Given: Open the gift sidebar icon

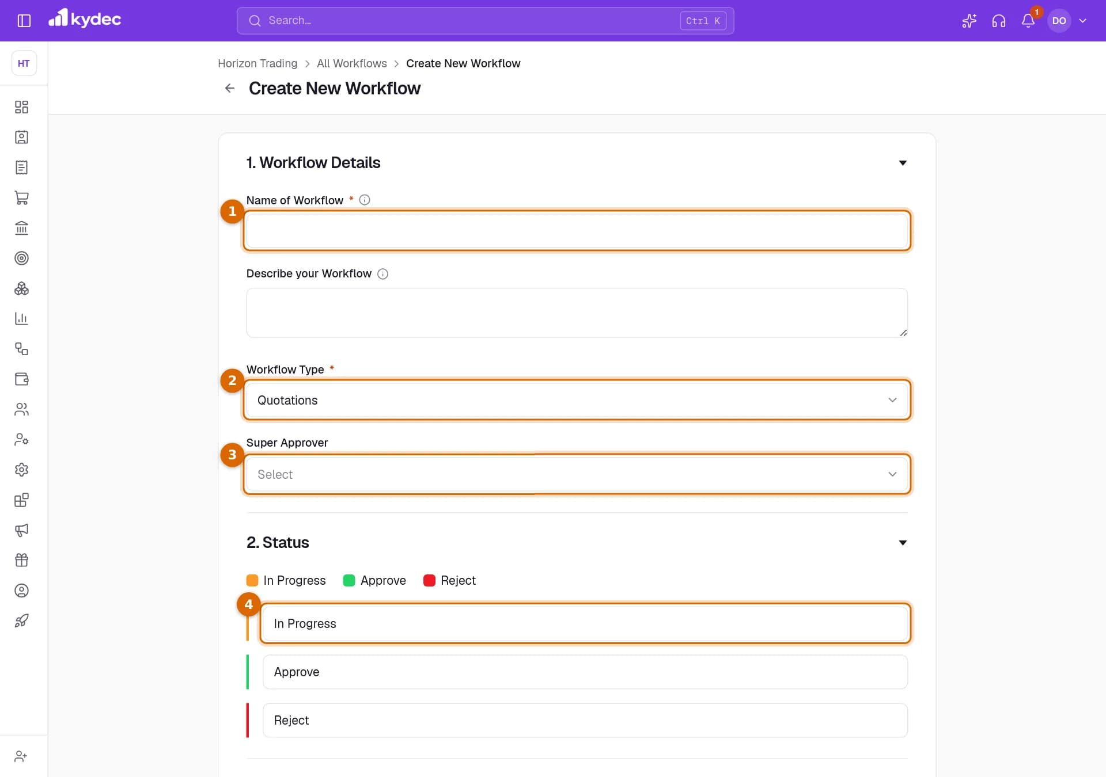Looking at the screenshot, I should [x=21, y=560].
